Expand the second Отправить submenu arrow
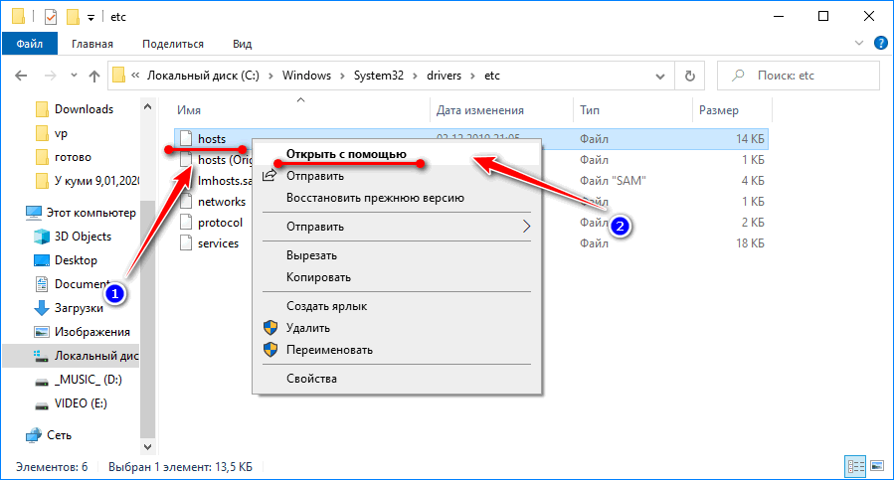 (x=526, y=226)
